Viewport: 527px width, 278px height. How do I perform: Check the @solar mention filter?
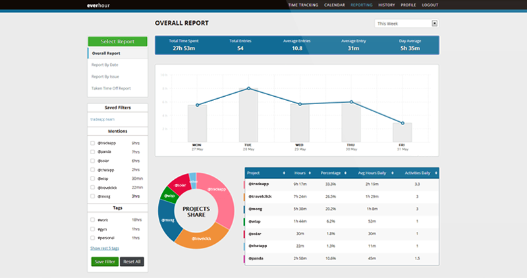coord(92,161)
